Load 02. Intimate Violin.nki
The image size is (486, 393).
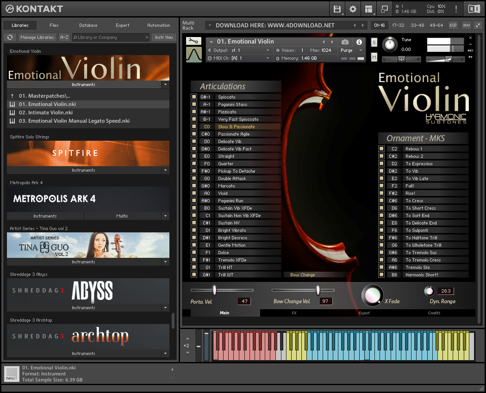coord(88,112)
